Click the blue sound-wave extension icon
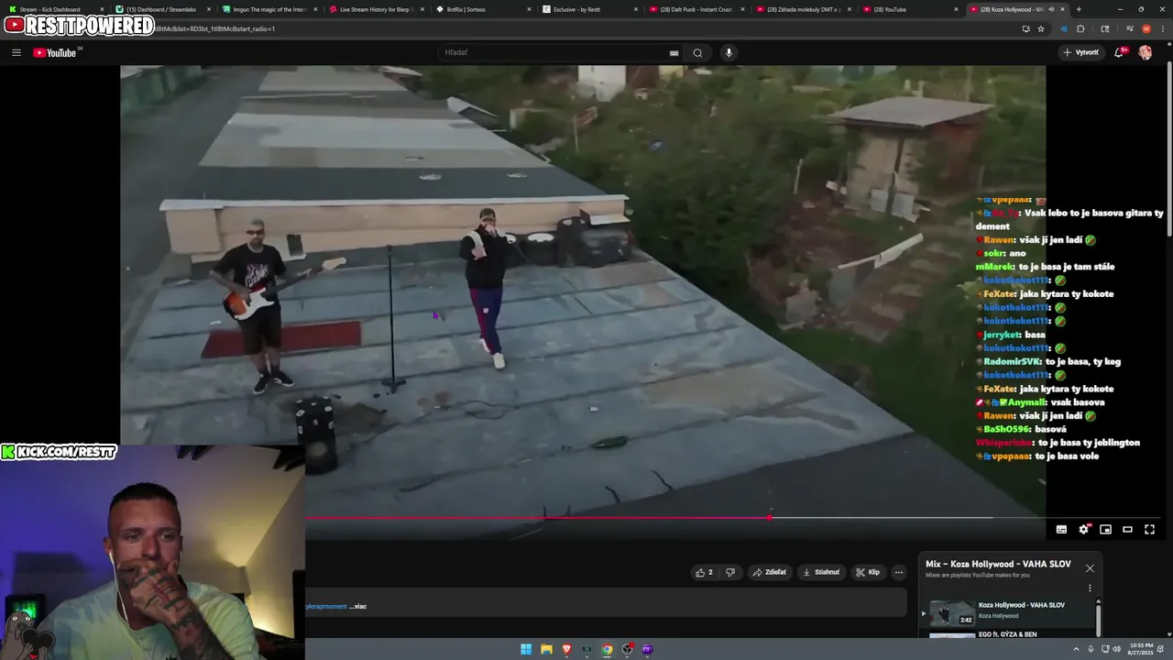 point(1063,28)
